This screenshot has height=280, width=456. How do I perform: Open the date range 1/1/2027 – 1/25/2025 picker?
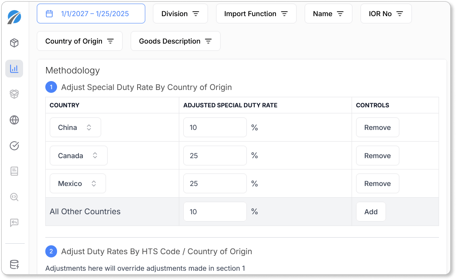pos(91,14)
